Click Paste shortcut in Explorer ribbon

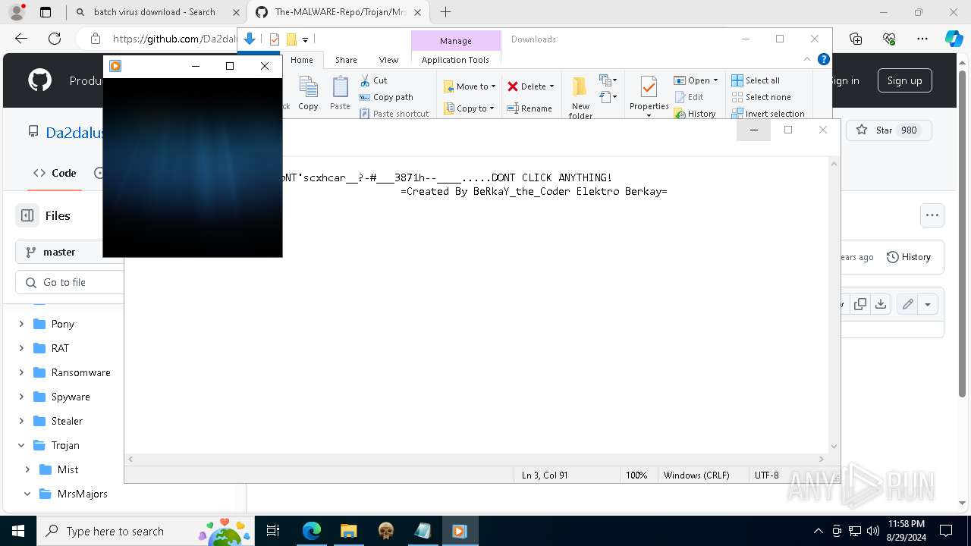(x=394, y=114)
